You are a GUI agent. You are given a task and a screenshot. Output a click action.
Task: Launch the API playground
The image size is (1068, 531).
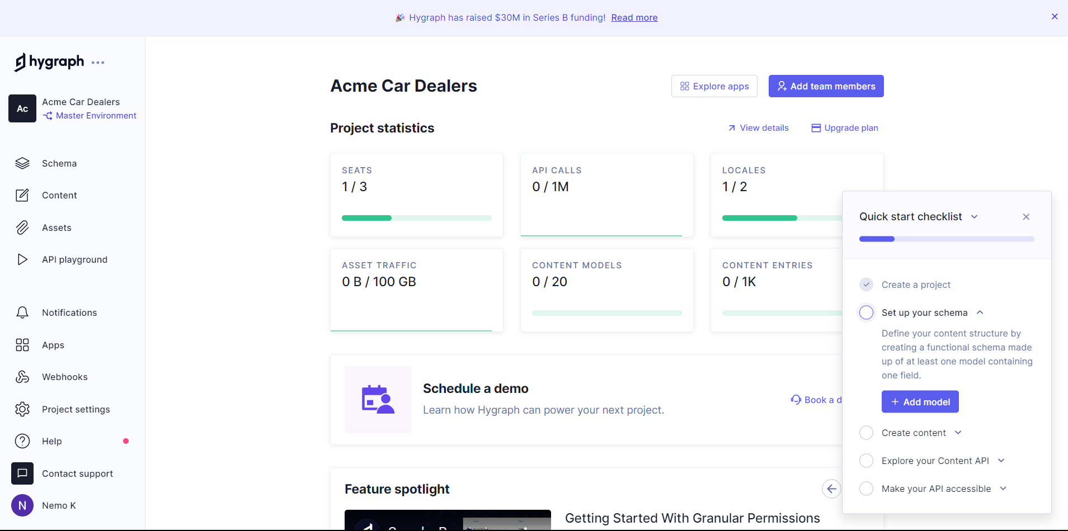tap(74, 259)
